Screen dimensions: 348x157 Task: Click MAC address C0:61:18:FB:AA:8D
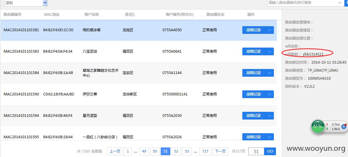pos(59,94)
